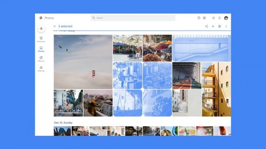
Task: Open the Sharing sidebar tab
Action: coord(41,68)
